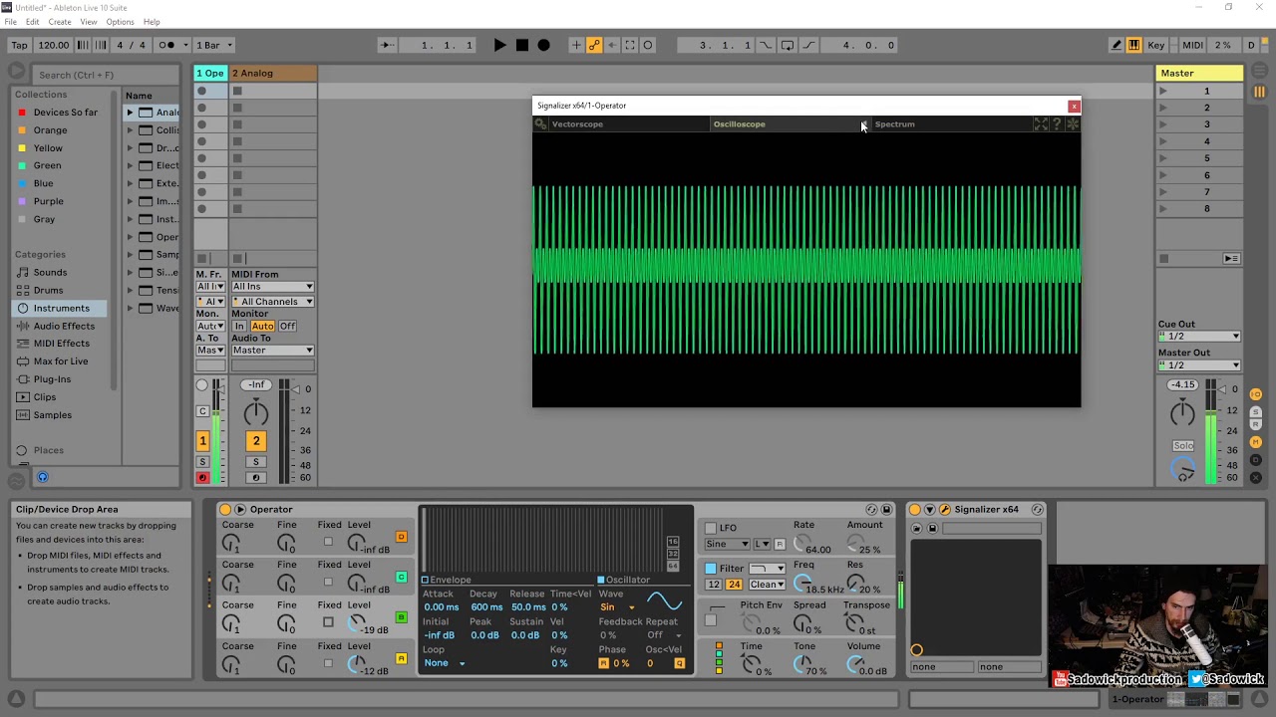This screenshot has height=717, width=1276.
Task: Open the Create menu
Action: [60, 22]
